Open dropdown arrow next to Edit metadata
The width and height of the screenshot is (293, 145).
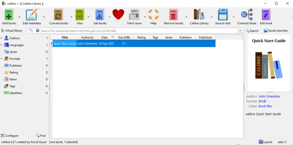[44, 17]
